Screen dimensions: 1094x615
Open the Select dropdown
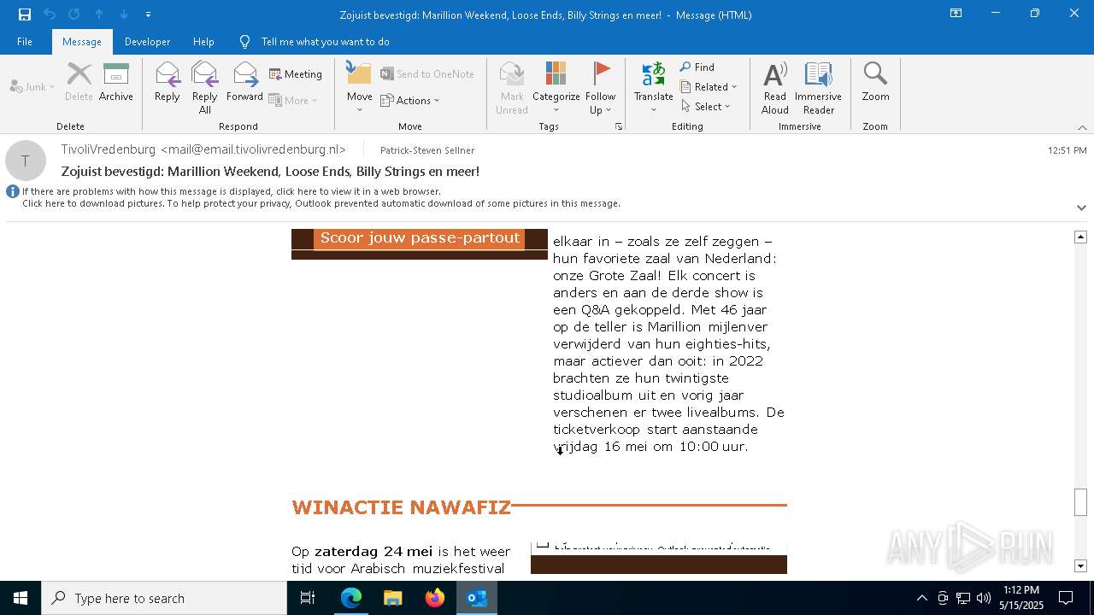point(706,106)
